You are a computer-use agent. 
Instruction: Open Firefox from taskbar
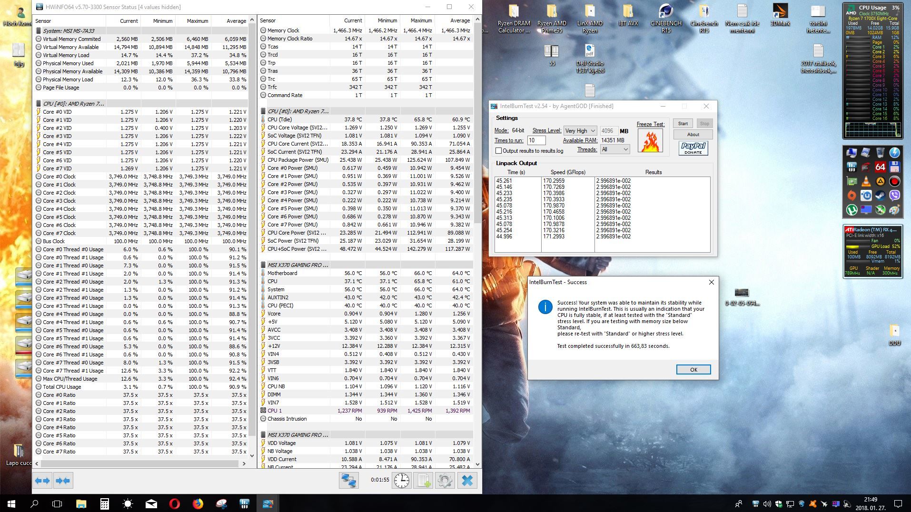(198, 503)
